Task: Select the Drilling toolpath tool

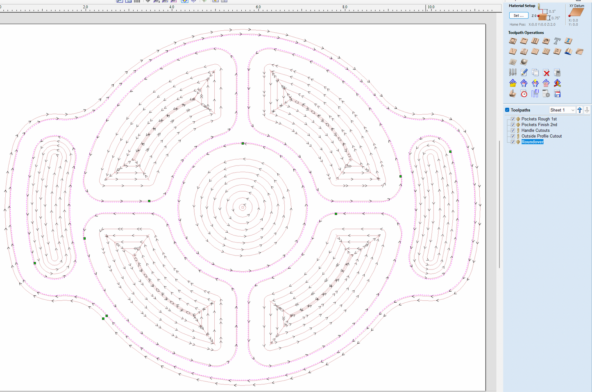Action: 535,41
